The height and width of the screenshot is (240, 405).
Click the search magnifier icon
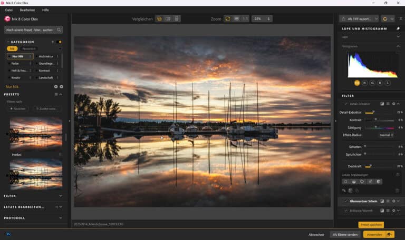click(59, 30)
